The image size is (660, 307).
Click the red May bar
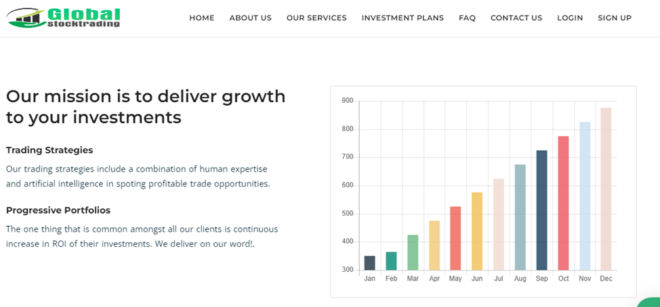455,239
